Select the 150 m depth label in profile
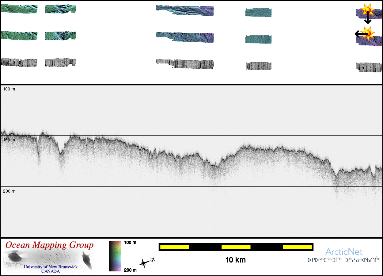Screen dimensions: 383x276 (9, 140)
